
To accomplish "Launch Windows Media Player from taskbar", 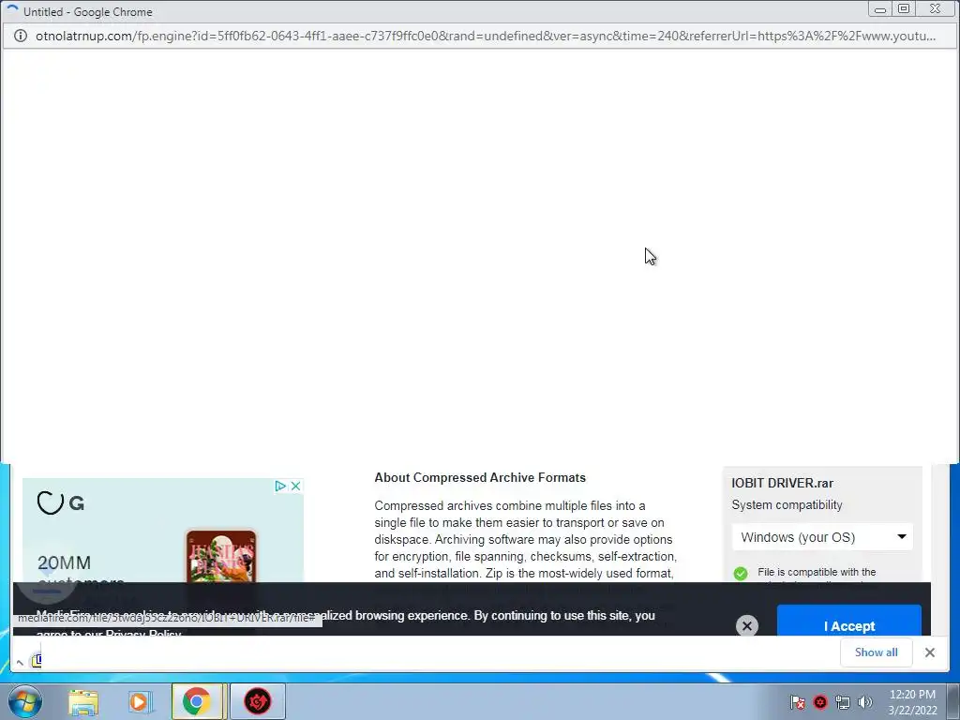I will (140, 701).
